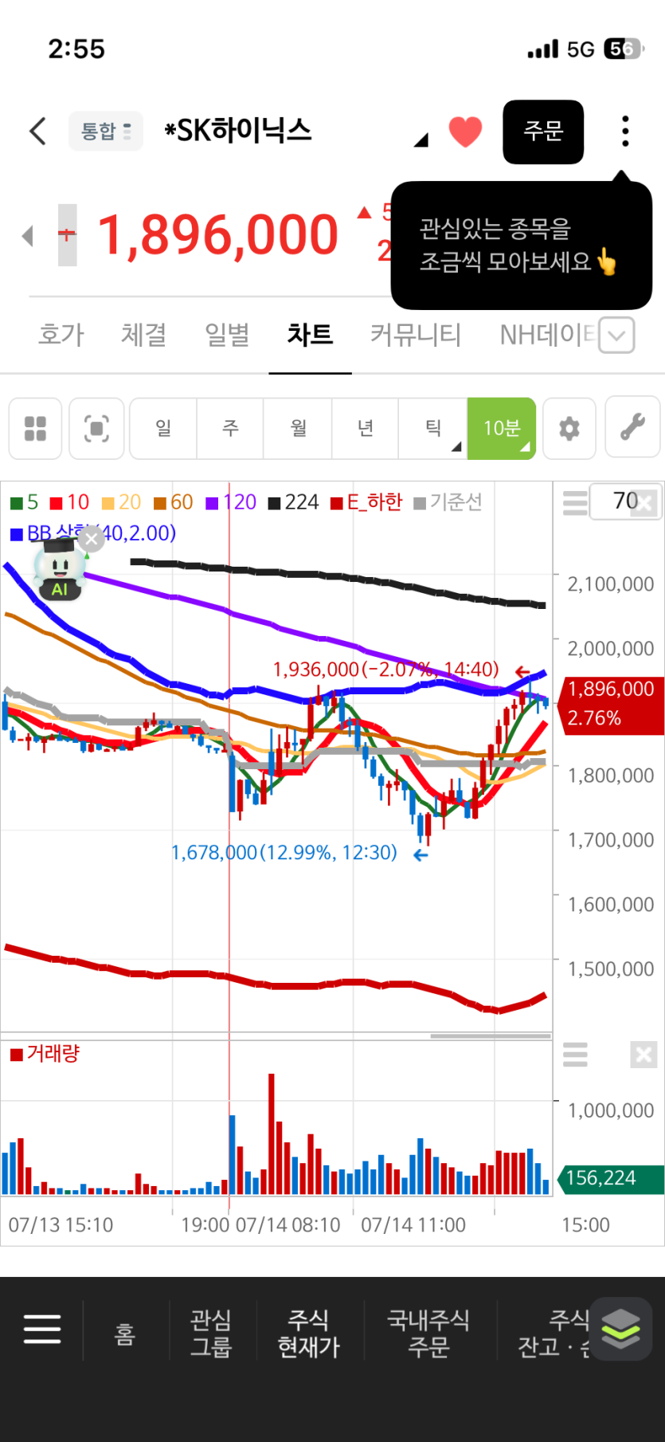Select the 일 daily chart period
Viewport: 665px width, 1442px height.
coord(163,428)
